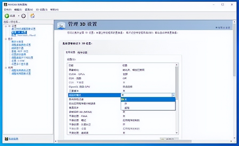
Task: Open the Help (帮助) menu
Action: [x=54, y=10]
